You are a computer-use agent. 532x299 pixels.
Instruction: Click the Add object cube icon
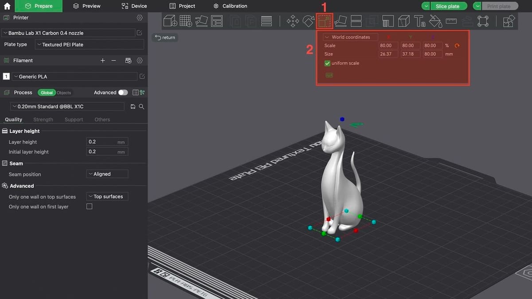coord(170,21)
